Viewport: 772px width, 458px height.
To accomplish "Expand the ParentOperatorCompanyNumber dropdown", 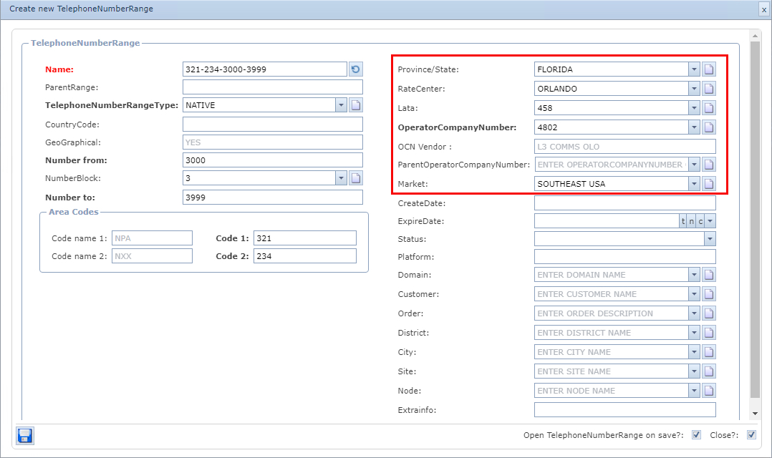I will coord(694,165).
